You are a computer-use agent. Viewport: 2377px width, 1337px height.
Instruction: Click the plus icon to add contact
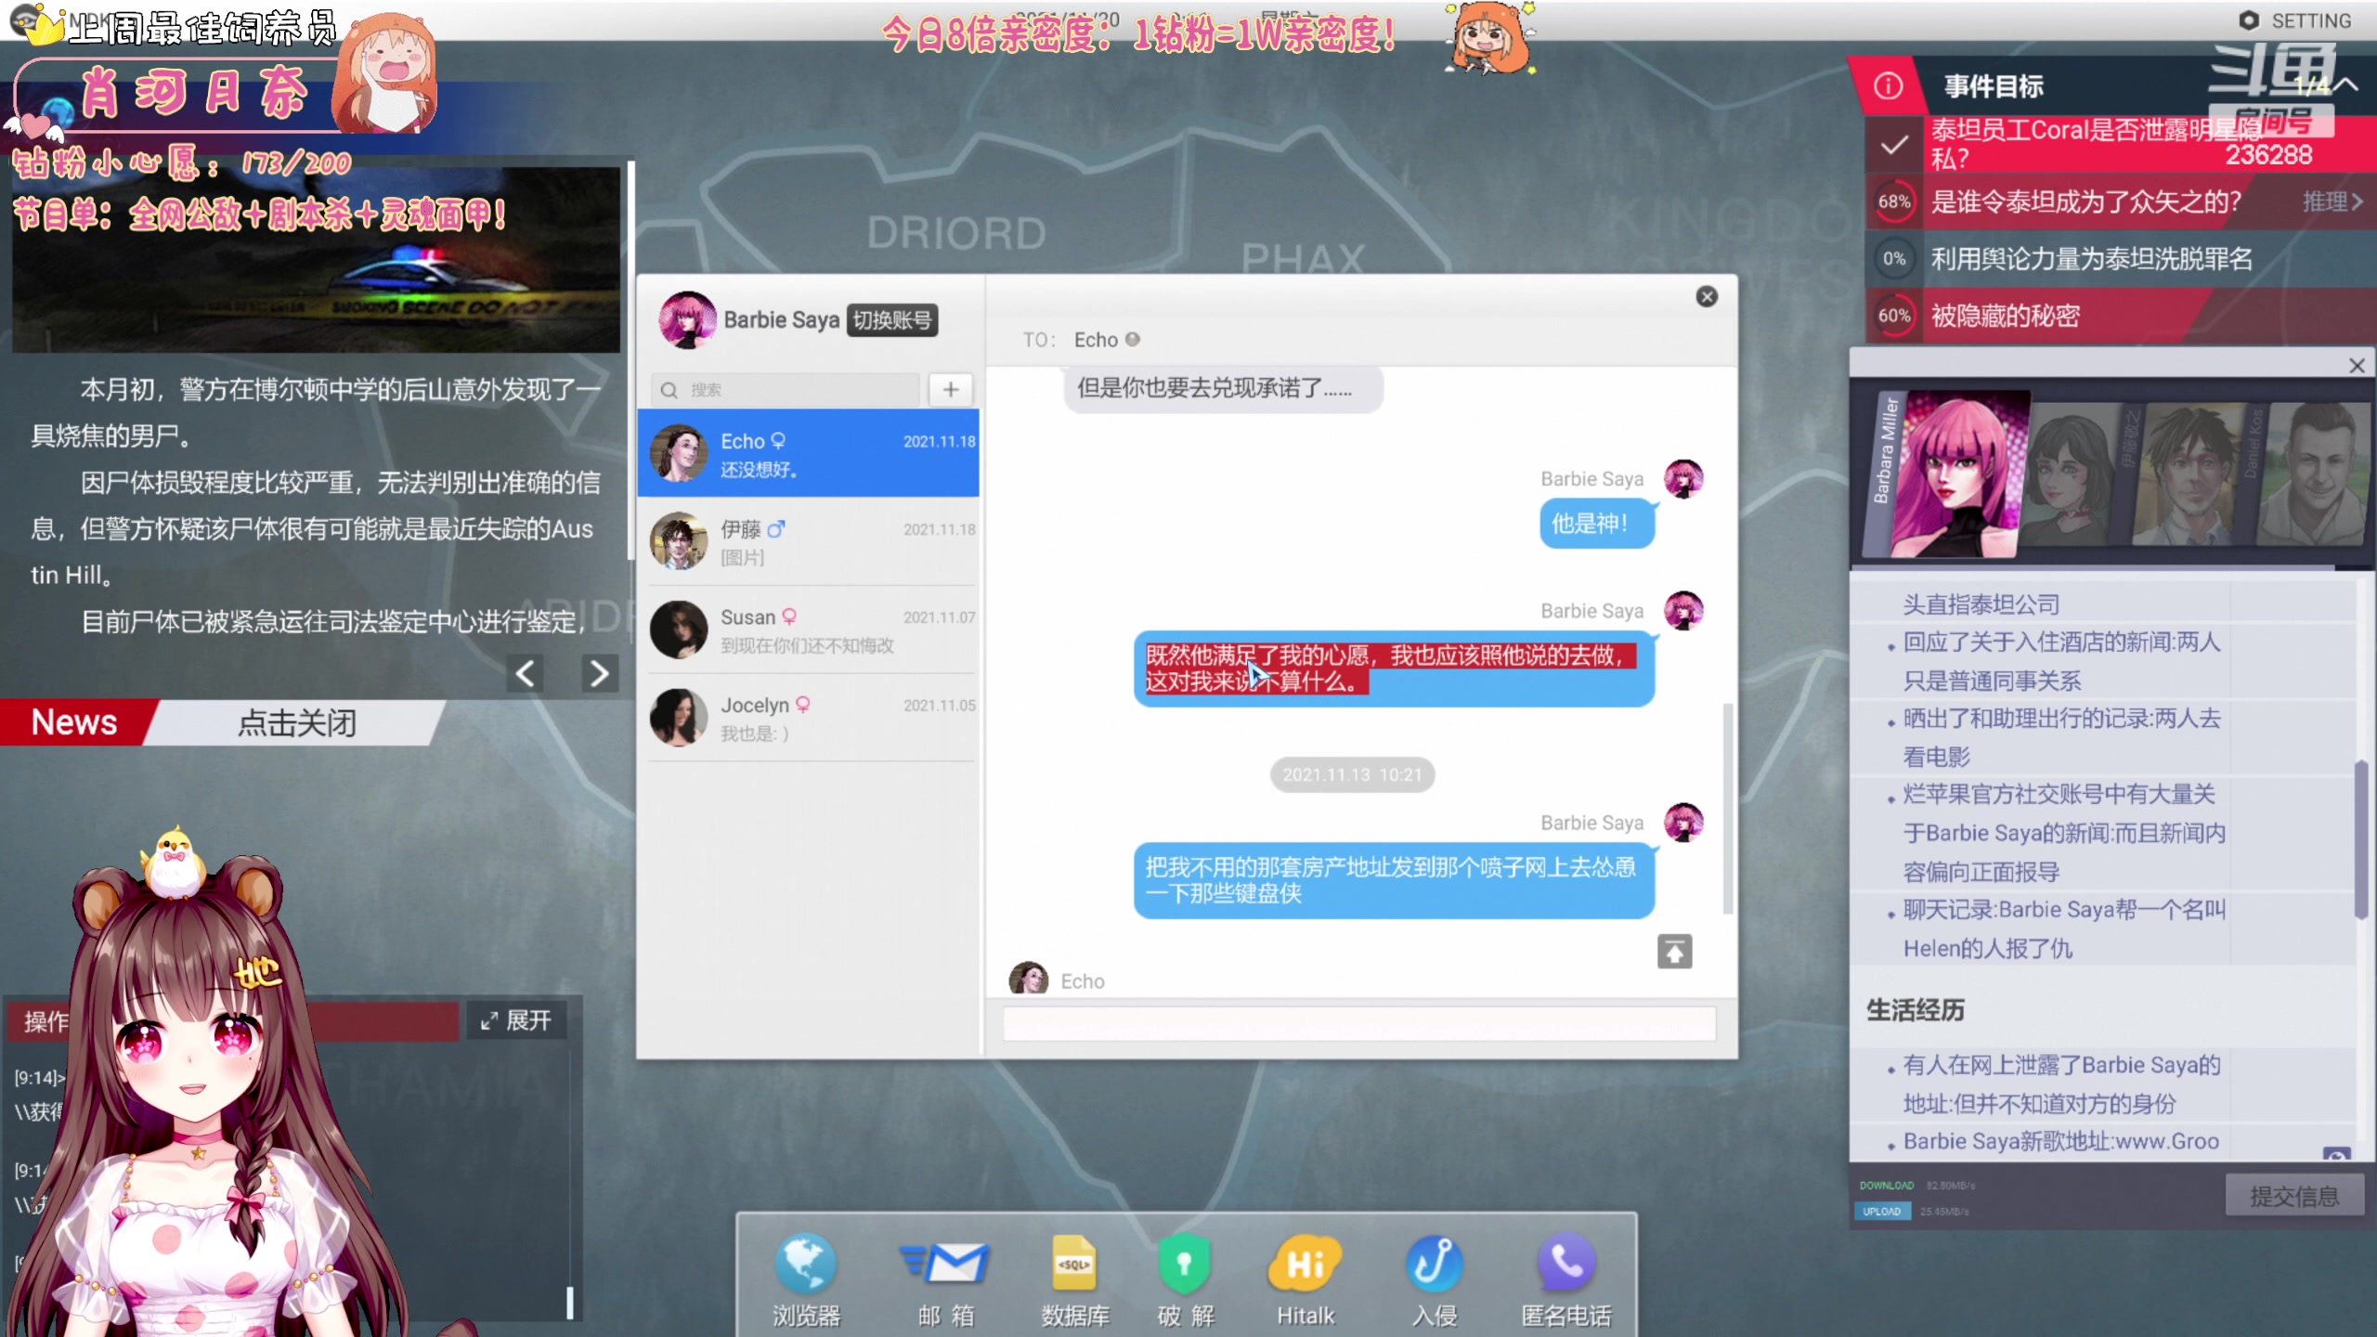coord(950,390)
